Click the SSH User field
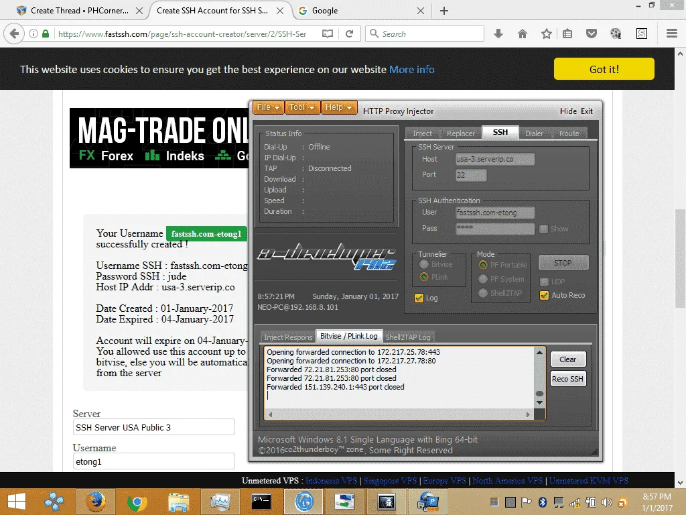 tap(495, 213)
